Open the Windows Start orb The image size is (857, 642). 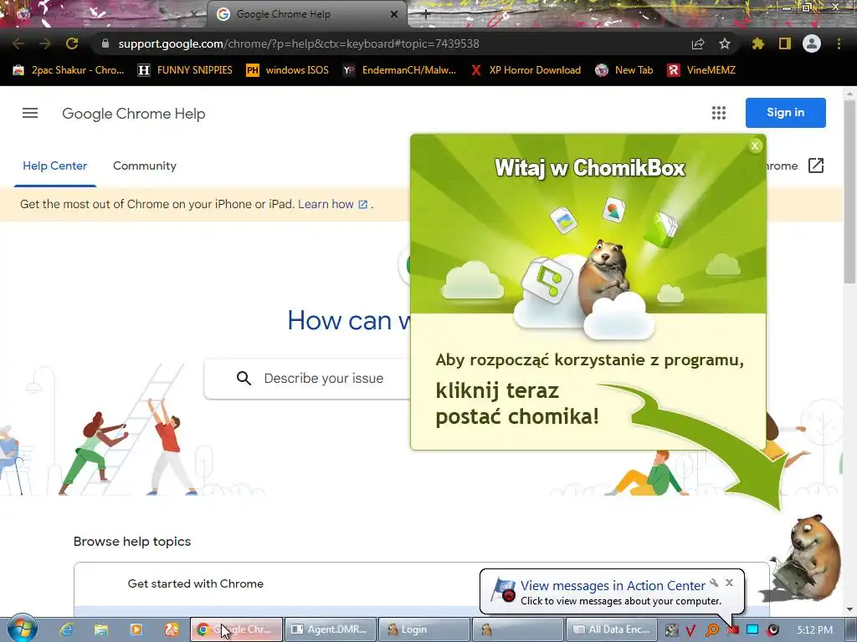tap(22, 629)
